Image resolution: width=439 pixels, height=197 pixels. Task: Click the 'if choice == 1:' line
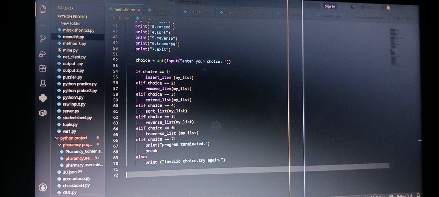coord(153,72)
